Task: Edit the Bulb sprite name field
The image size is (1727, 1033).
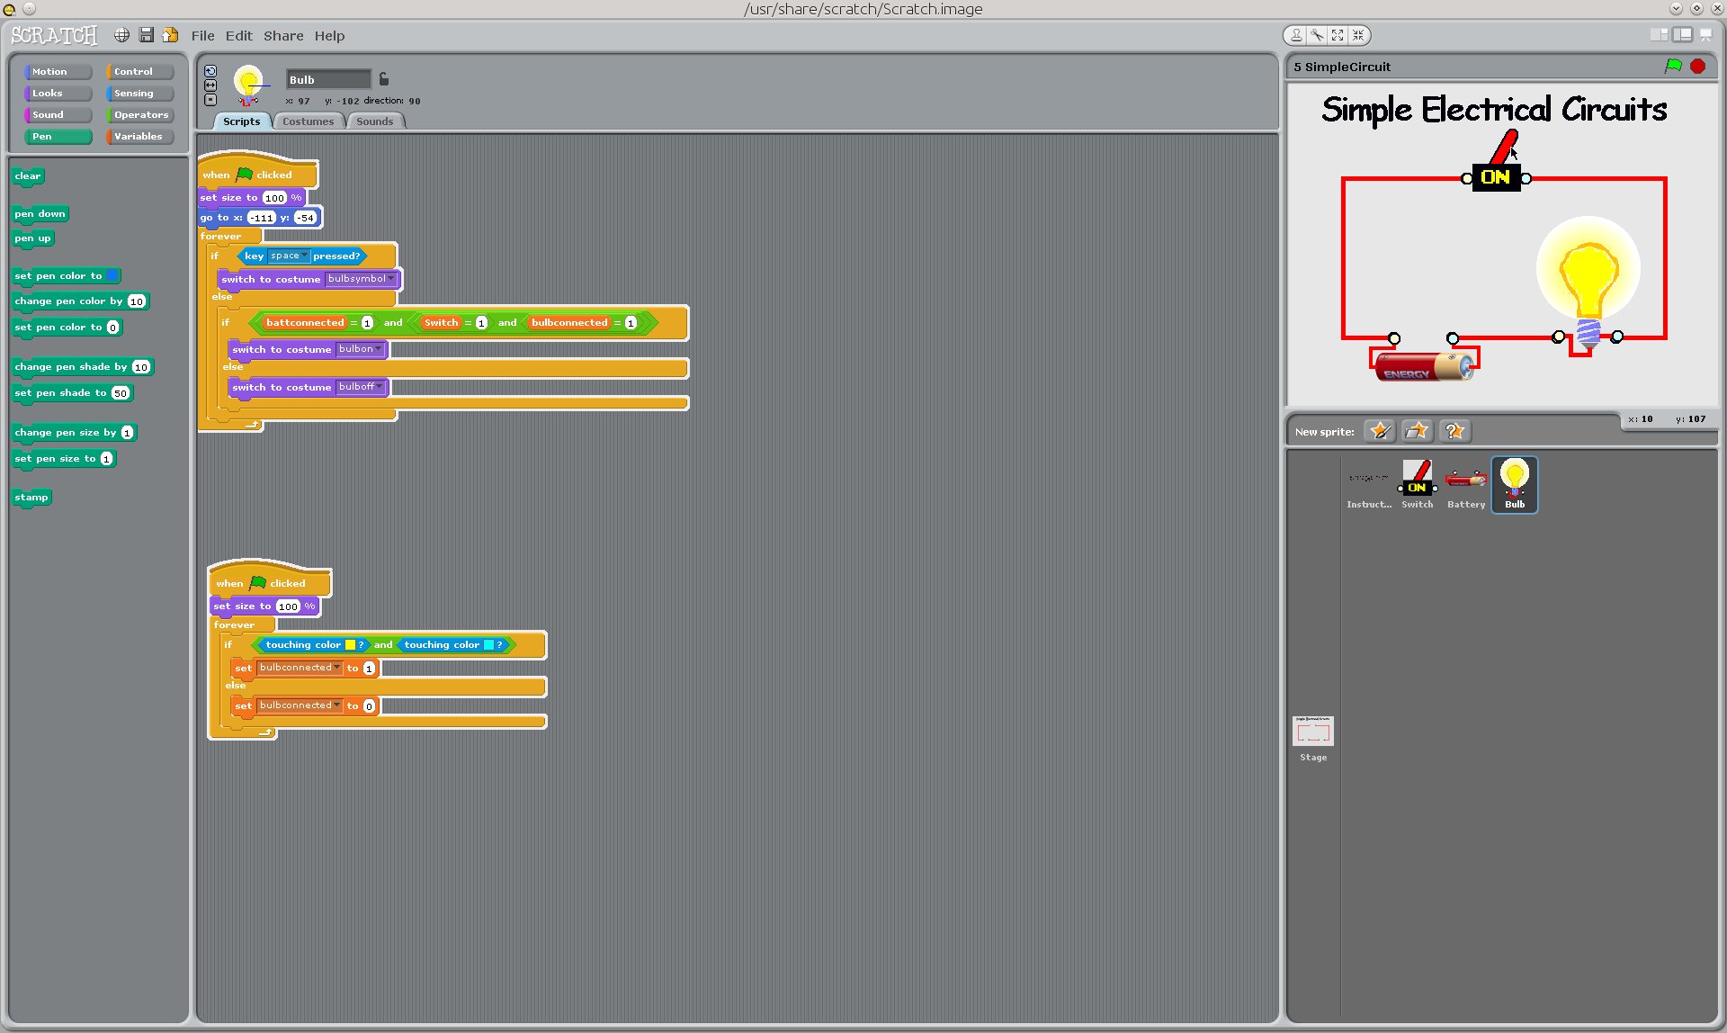Action: click(328, 79)
